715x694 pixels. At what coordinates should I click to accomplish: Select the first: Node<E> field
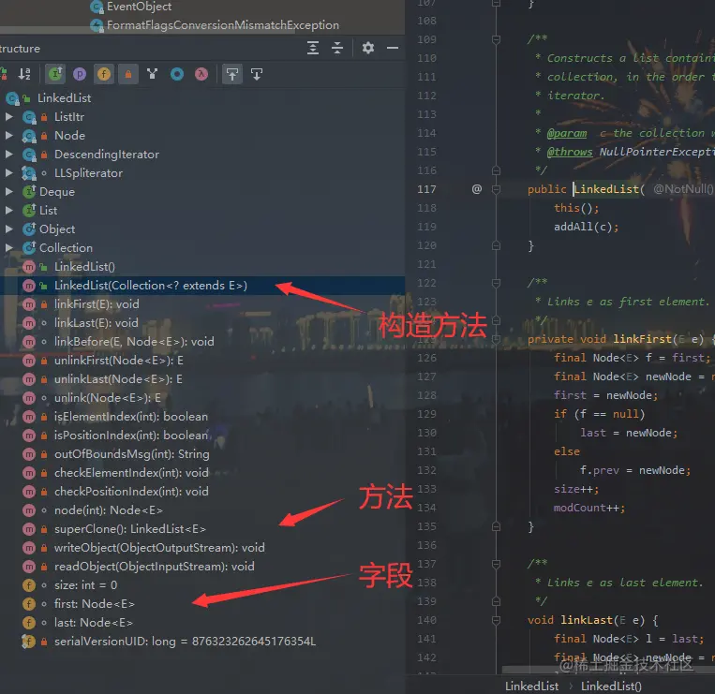tap(95, 604)
